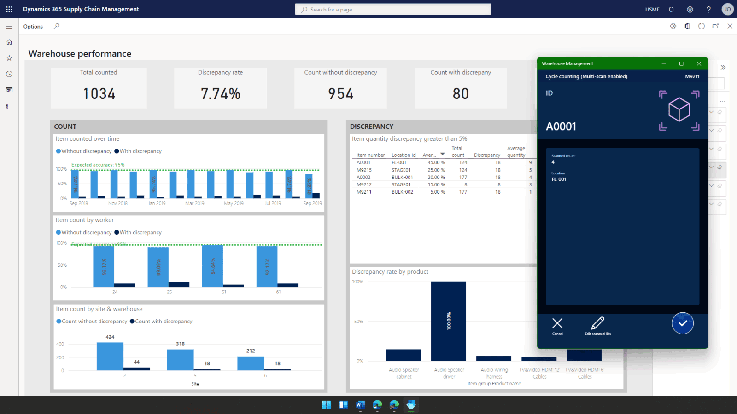737x414 pixels.
Task: Open the page in a new window
Action: click(715, 26)
